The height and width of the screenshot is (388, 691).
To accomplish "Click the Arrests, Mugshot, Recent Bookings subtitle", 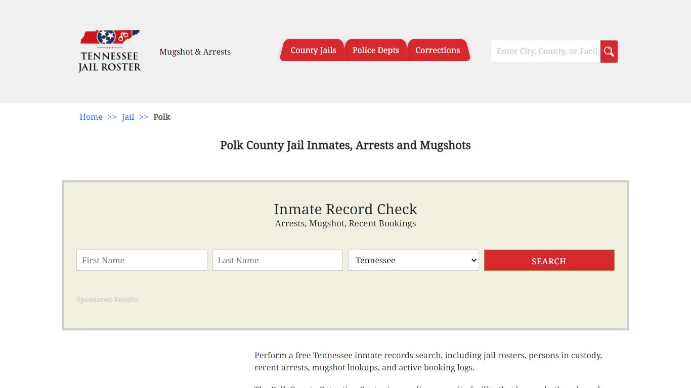I will tap(345, 223).
